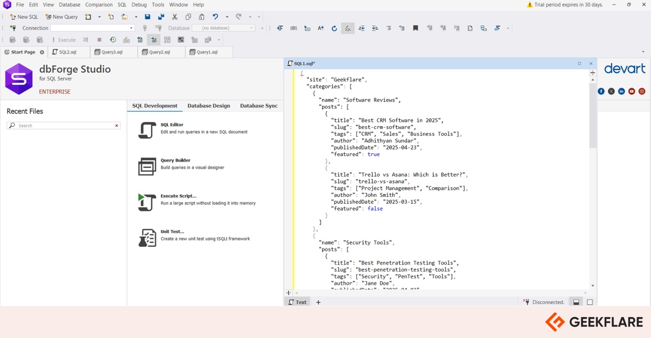This screenshot has width=651, height=338.
Task: Click the YouTube icon under devart
Action: 632,91
